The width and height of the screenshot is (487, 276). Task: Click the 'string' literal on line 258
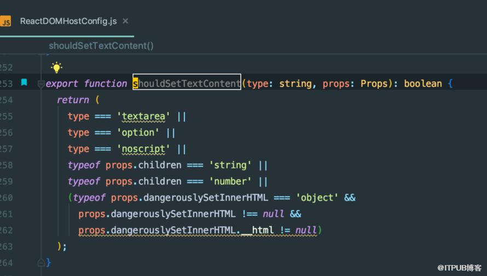click(x=230, y=165)
